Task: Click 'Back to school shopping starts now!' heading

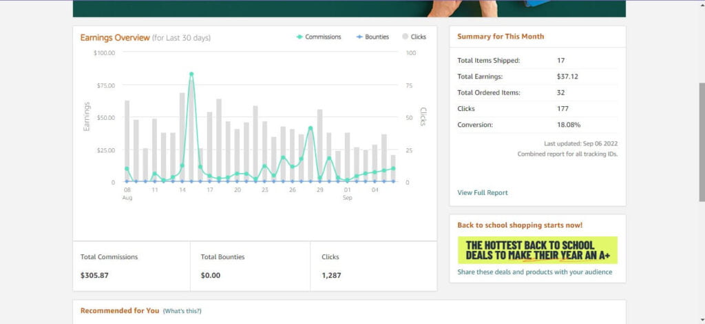Action: point(520,225)
